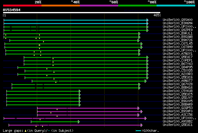The image size is (198, 133).
Task: Select the UniRef100_Q5EUC7 label
Action: [x=178, y=57]
